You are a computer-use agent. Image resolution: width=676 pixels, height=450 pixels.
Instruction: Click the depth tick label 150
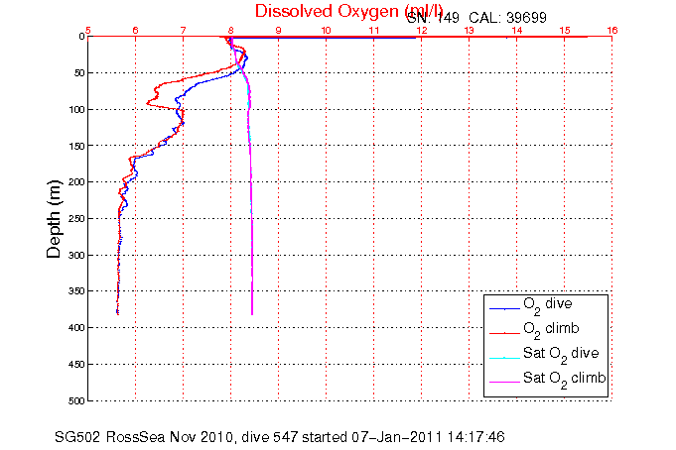[77, 146]
